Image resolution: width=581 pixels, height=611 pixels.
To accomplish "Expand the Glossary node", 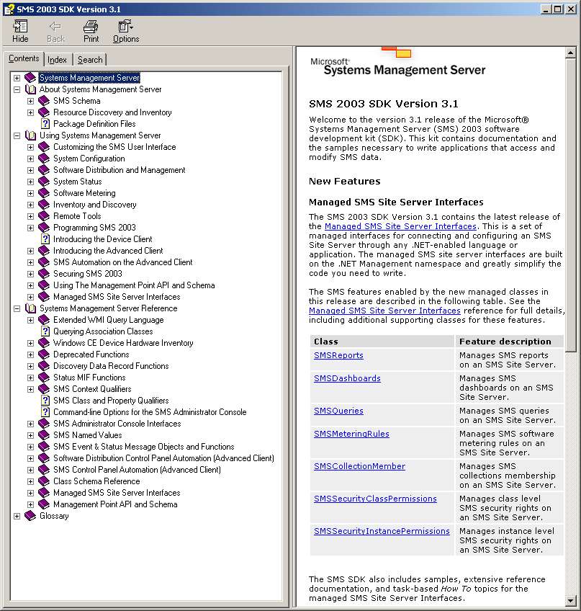I will [17, 517].
